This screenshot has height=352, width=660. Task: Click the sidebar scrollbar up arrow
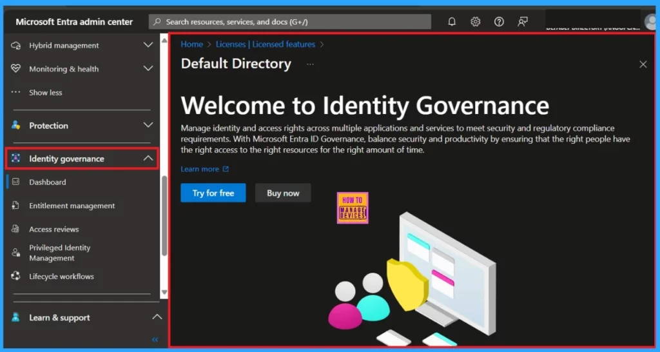point(164,41)
